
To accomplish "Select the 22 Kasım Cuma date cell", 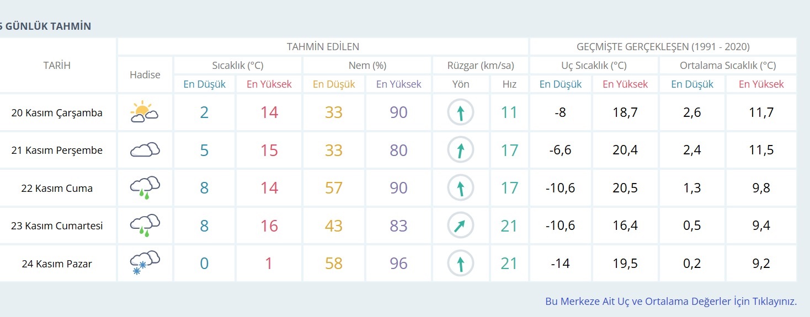I will tap(57, 188).
